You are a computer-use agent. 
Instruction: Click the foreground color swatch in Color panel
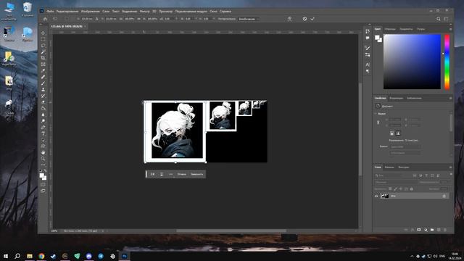(377, 38)
